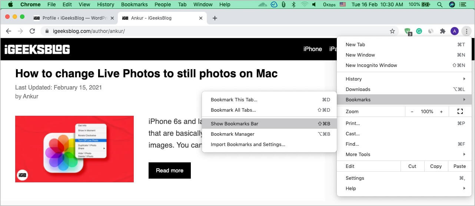Select Cast… in the Chrome menu

[404, 134]
